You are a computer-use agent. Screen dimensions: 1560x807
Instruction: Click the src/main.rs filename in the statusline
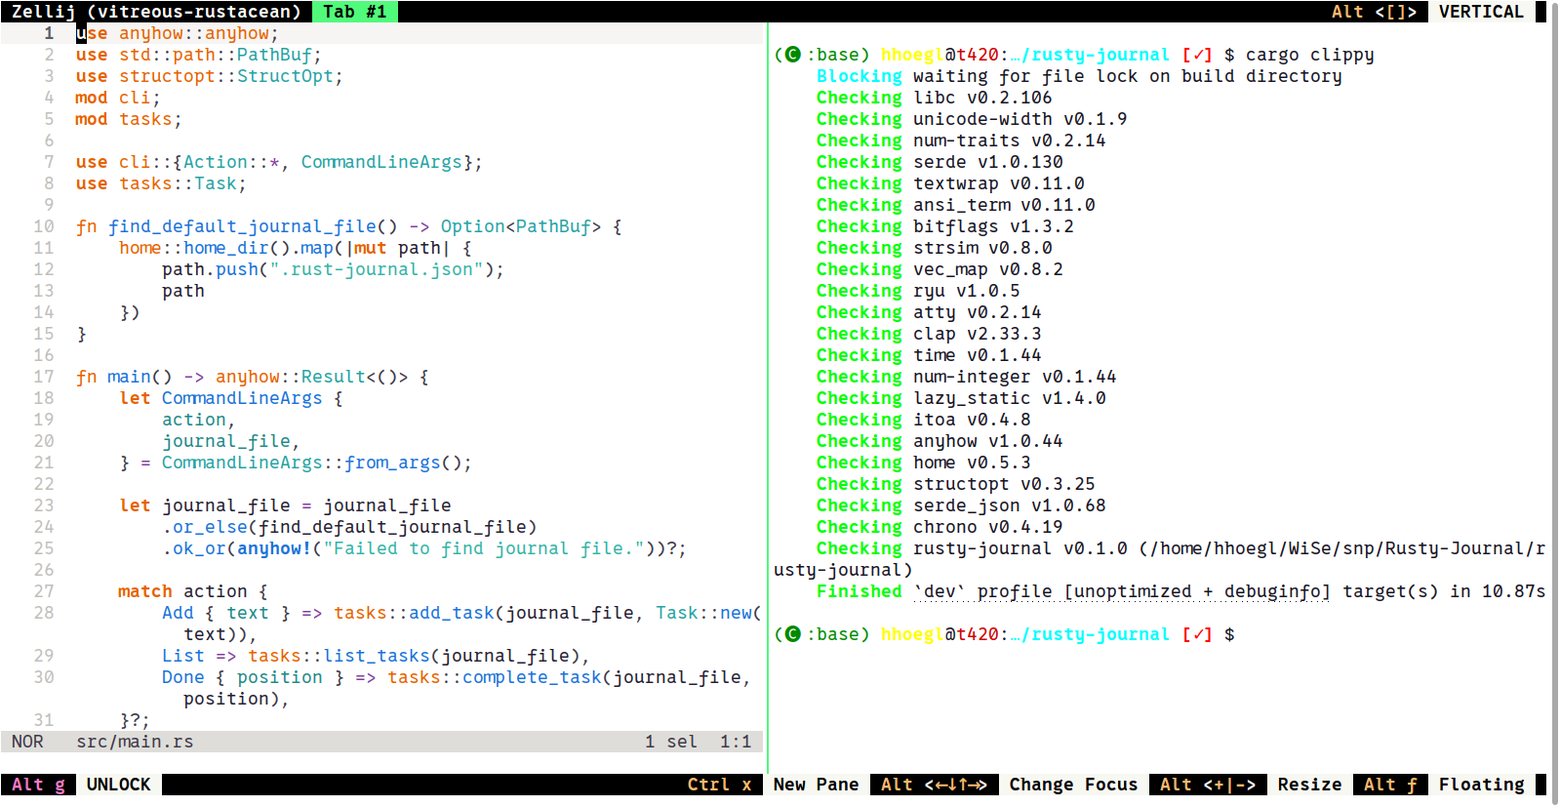pos(135,742)
